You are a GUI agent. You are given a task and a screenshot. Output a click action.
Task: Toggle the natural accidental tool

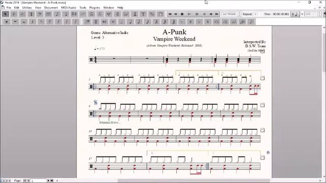pyautogui.click(x=208, y=22)
